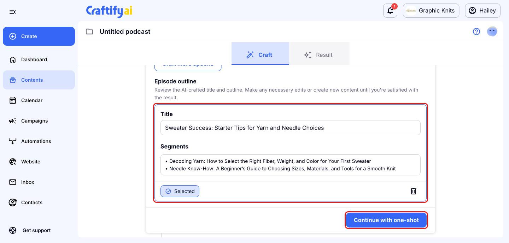Open the notifications bell
Viewport: 509px width, 243px height.
(x=390, y=11)
